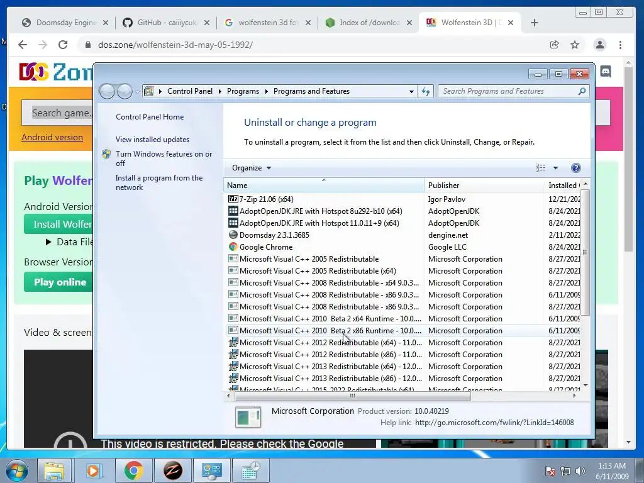This screenshot has width=644, height=483.
Task: Click the Discord icon on DOS Zone page
Action: point(606,72)
